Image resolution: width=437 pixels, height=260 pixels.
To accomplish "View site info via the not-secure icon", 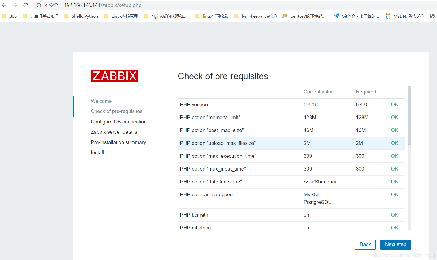I will (39, 5).
